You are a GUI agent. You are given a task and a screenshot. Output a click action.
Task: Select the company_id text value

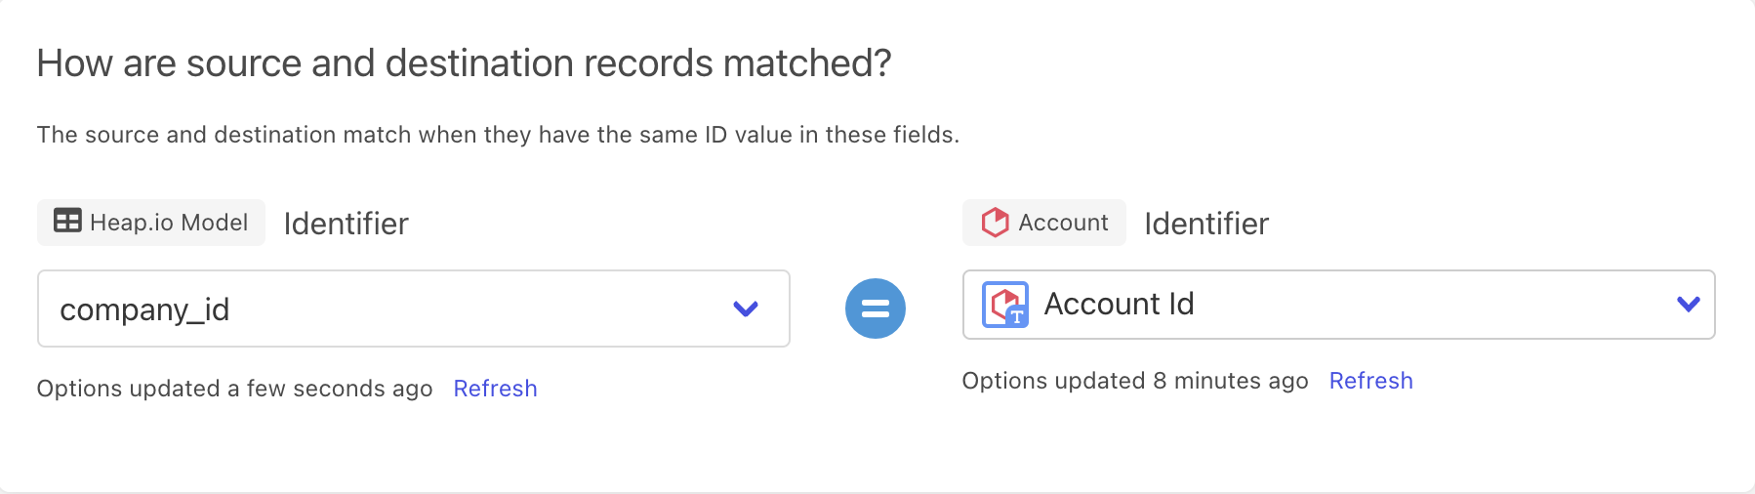[x=144, y=309]
